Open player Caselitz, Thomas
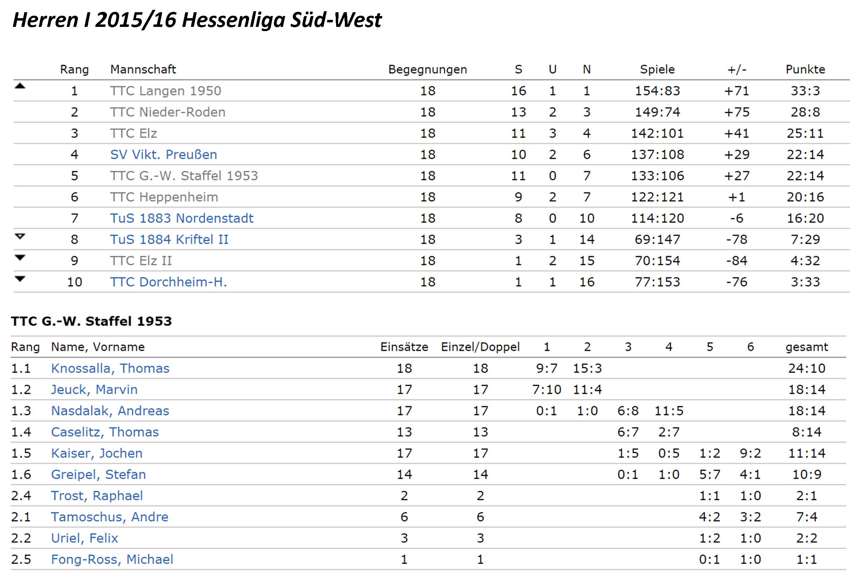 (105, 432)
